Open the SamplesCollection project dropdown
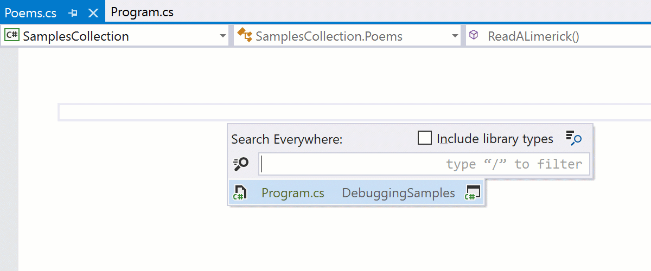Viewport: 651px width, 271px height. click(115, 36)
